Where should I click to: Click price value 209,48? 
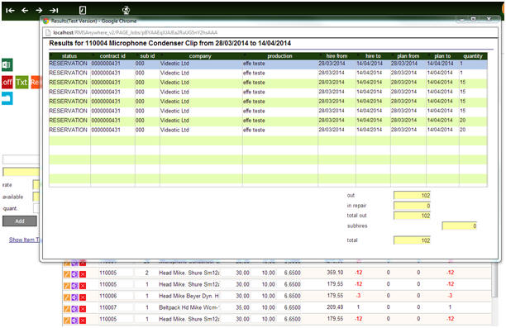pyautogui.click(x=335, y=307)
